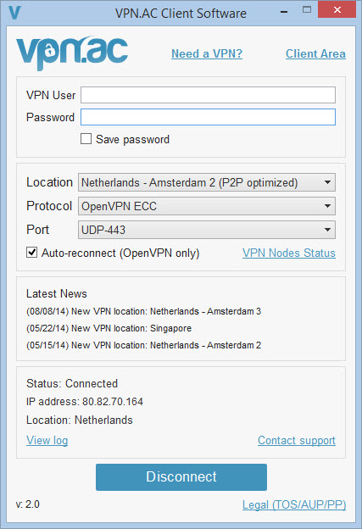Image resolution: width=362 pixels, height=529 pixels.
Task: Click the Contact support link
Action: 297,440
